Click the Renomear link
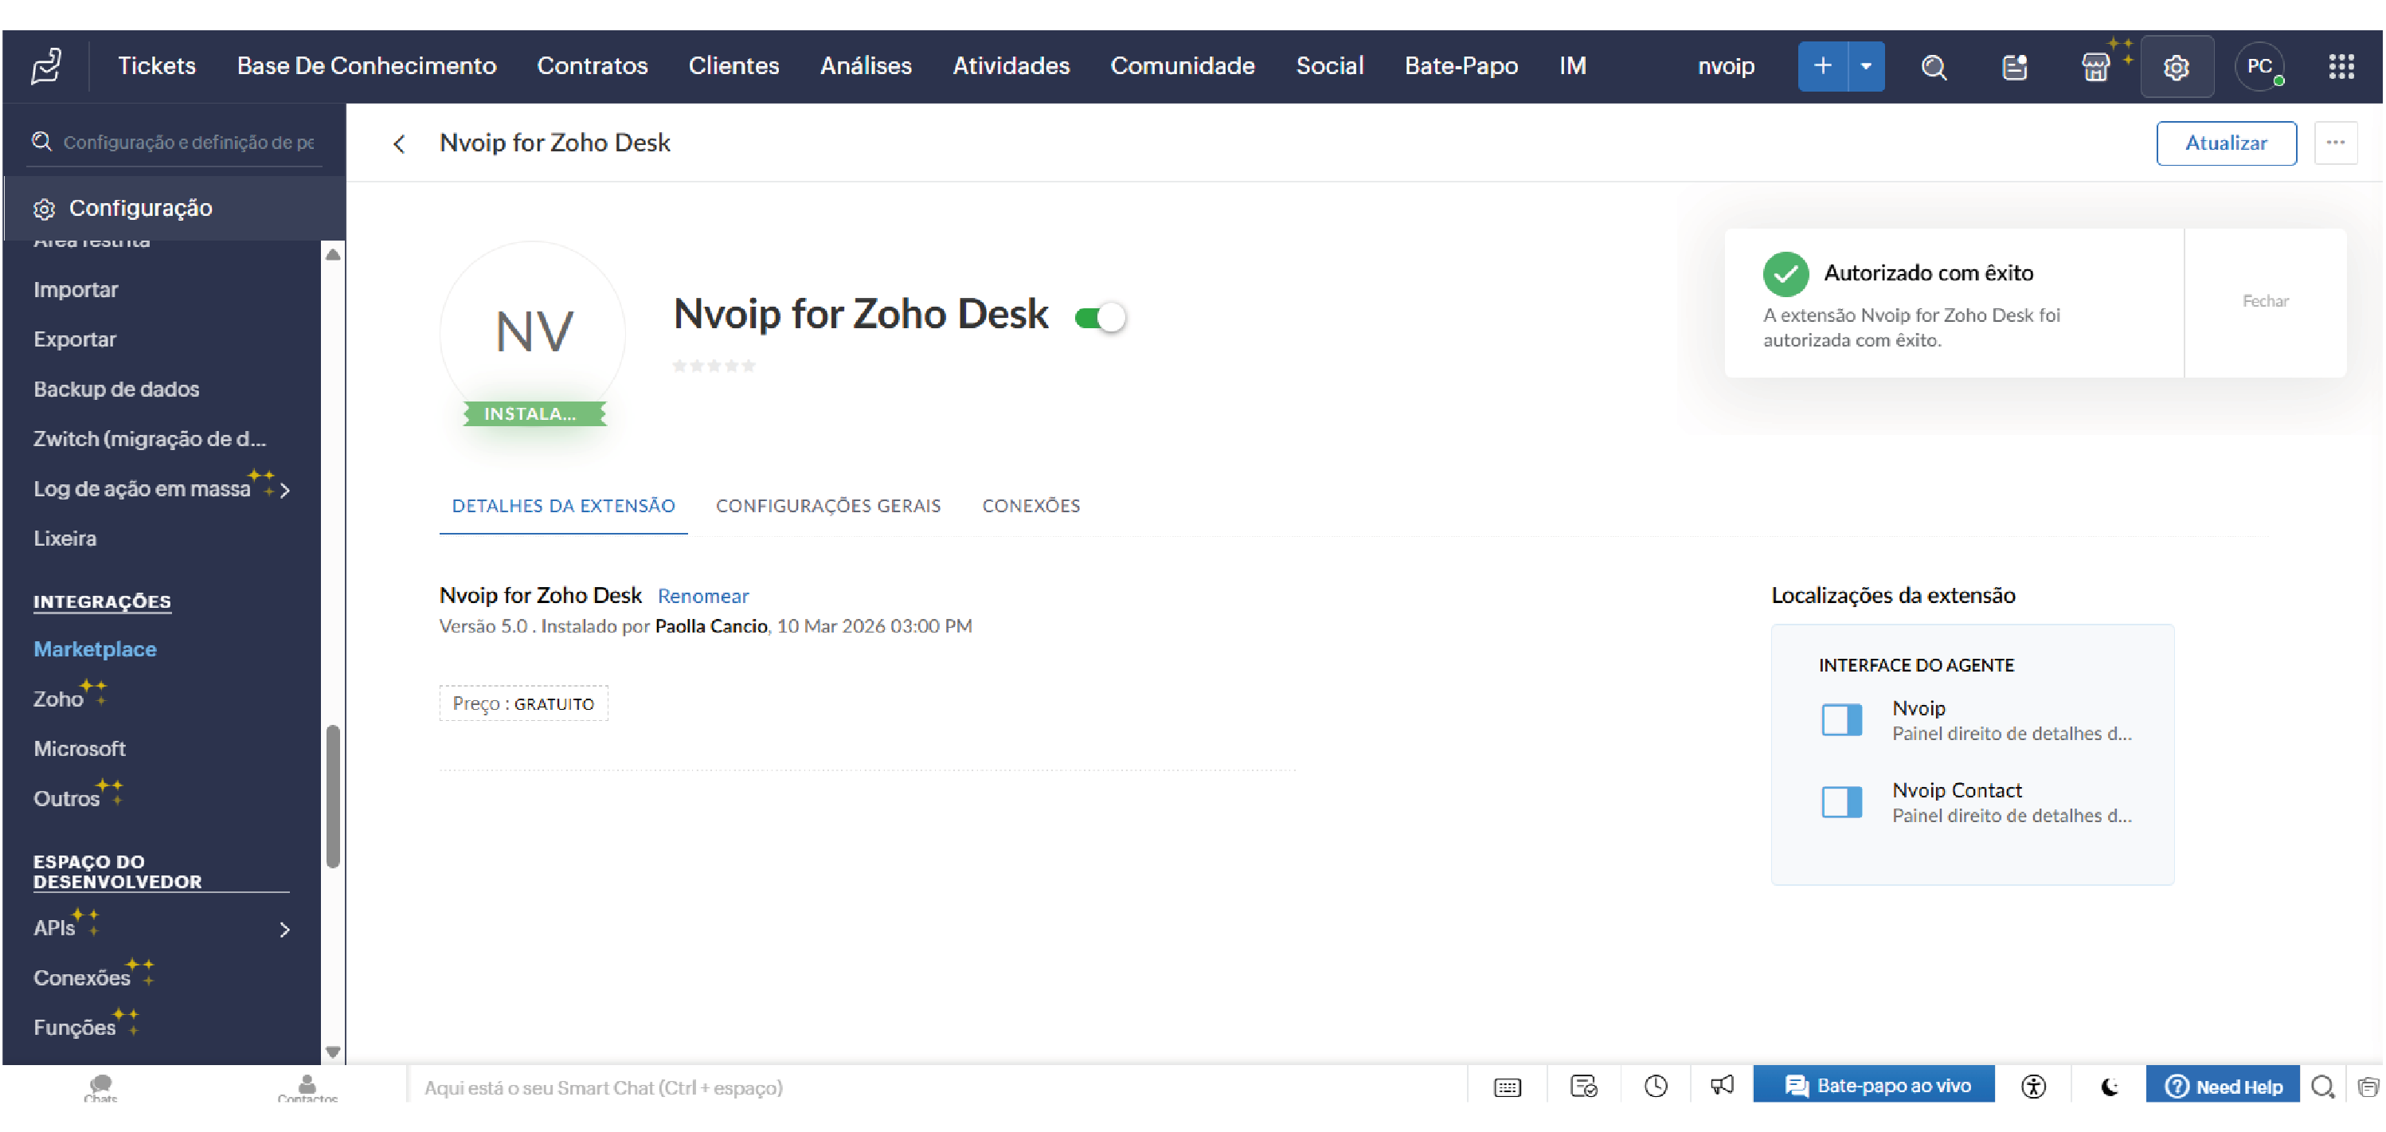 (702, 596)
